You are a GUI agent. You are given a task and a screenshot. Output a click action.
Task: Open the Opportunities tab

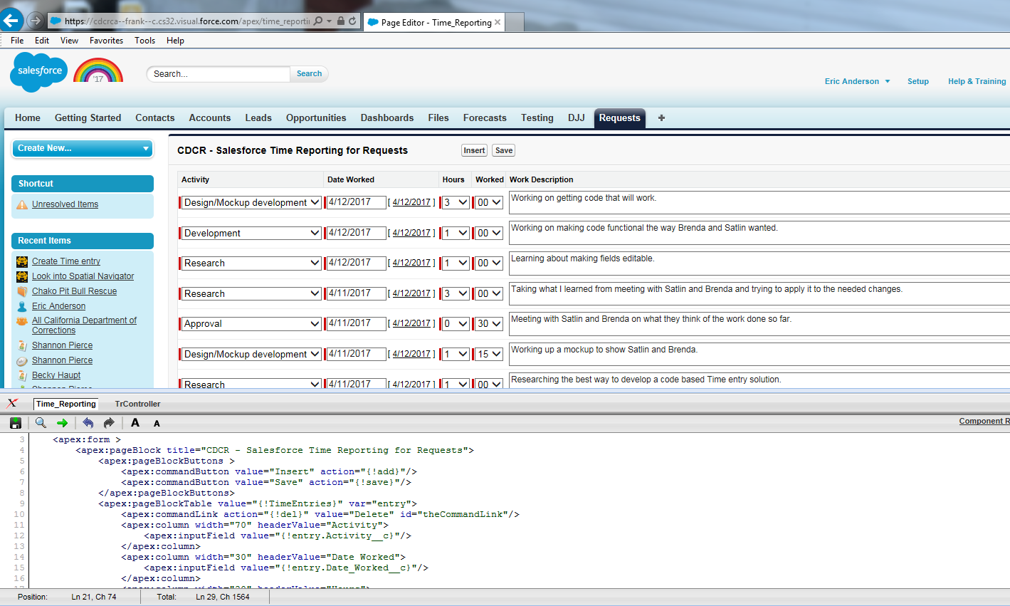(316, 118)
